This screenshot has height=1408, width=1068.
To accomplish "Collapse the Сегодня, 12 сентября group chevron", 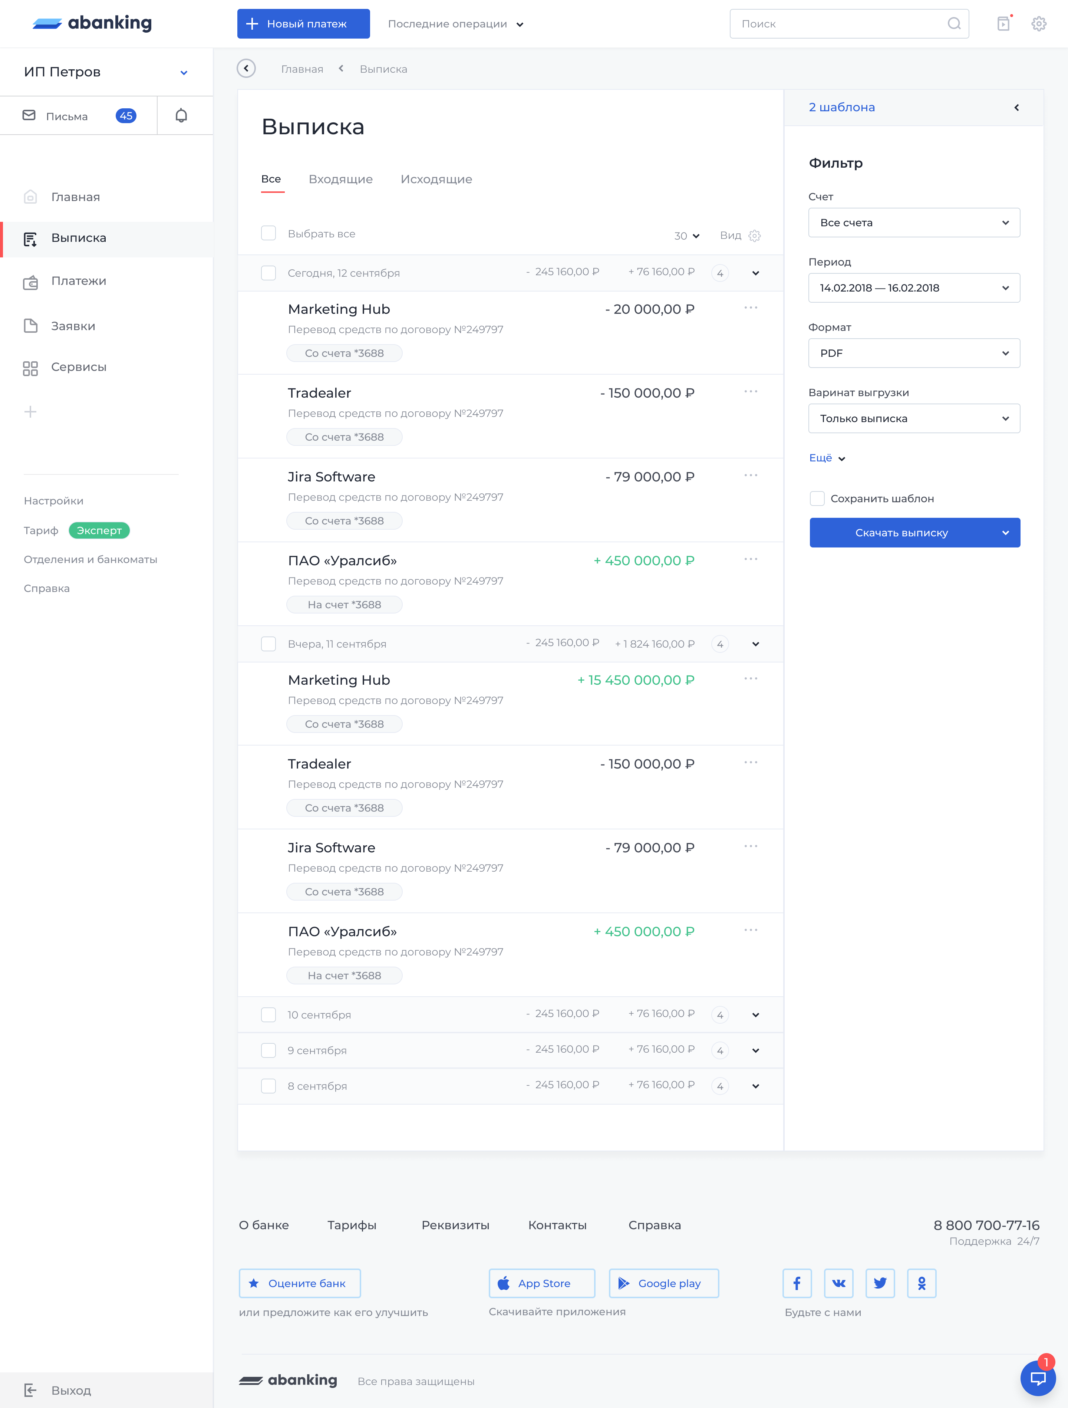I will [x=755, y=273].
